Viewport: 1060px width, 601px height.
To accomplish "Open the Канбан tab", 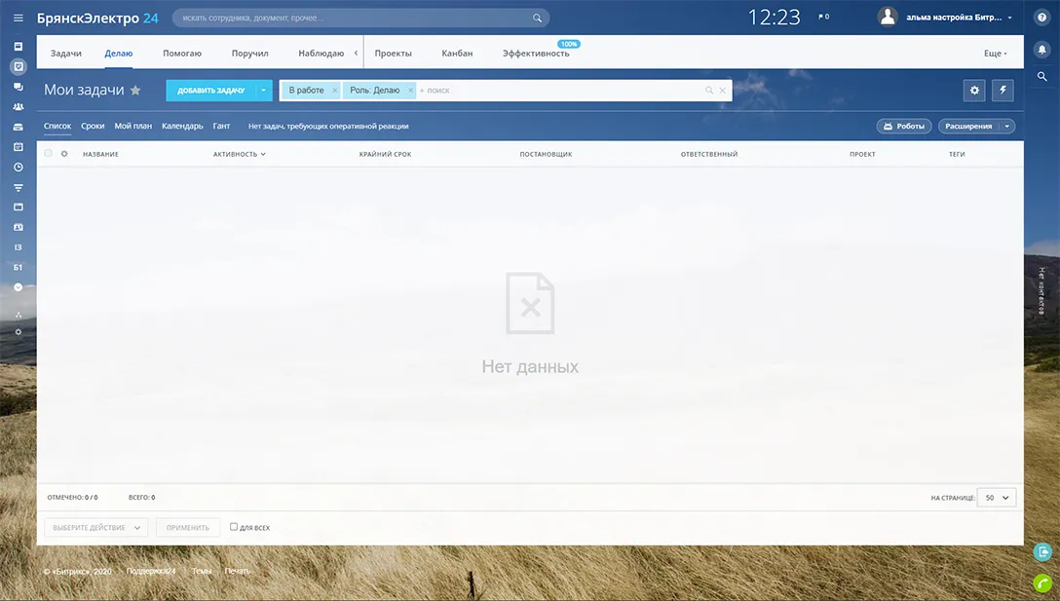I will click(x=457, y=54).
